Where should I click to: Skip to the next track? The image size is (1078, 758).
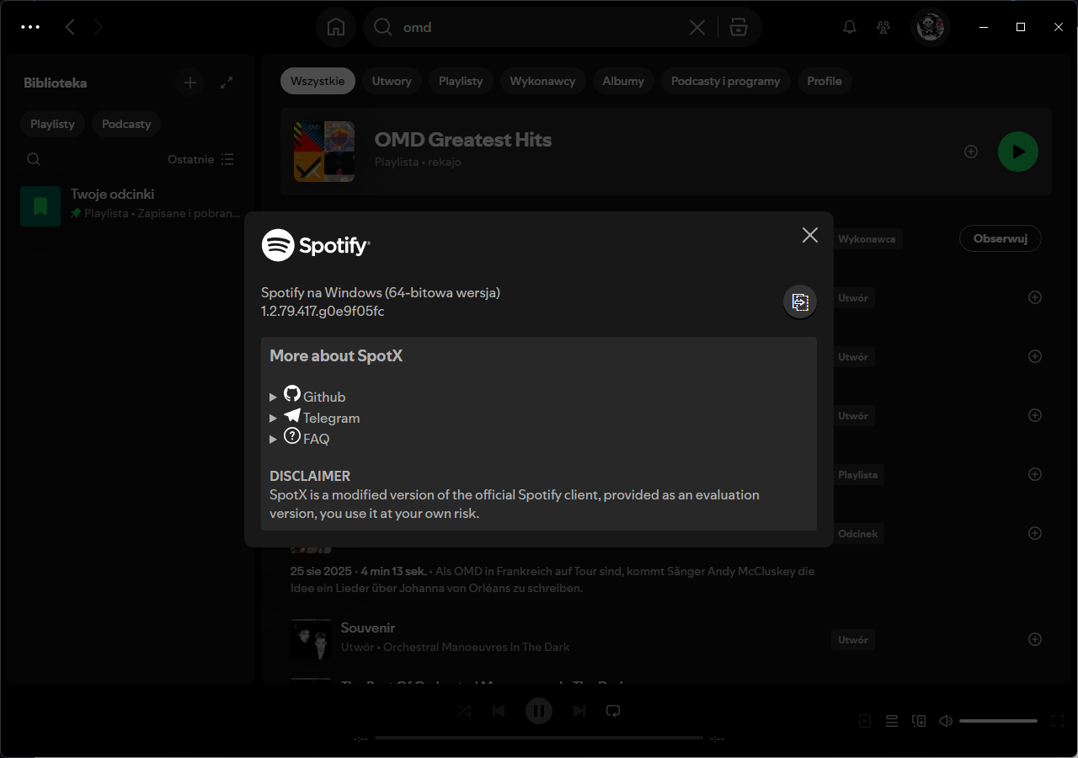pyautogui.click(x=579, y=711)
